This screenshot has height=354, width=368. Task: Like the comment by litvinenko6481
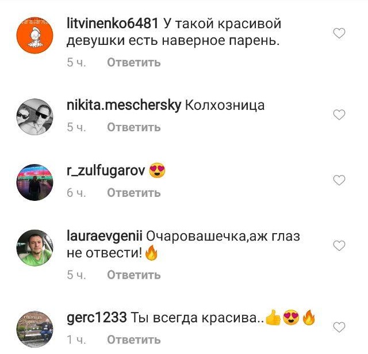tap(339, 33)
